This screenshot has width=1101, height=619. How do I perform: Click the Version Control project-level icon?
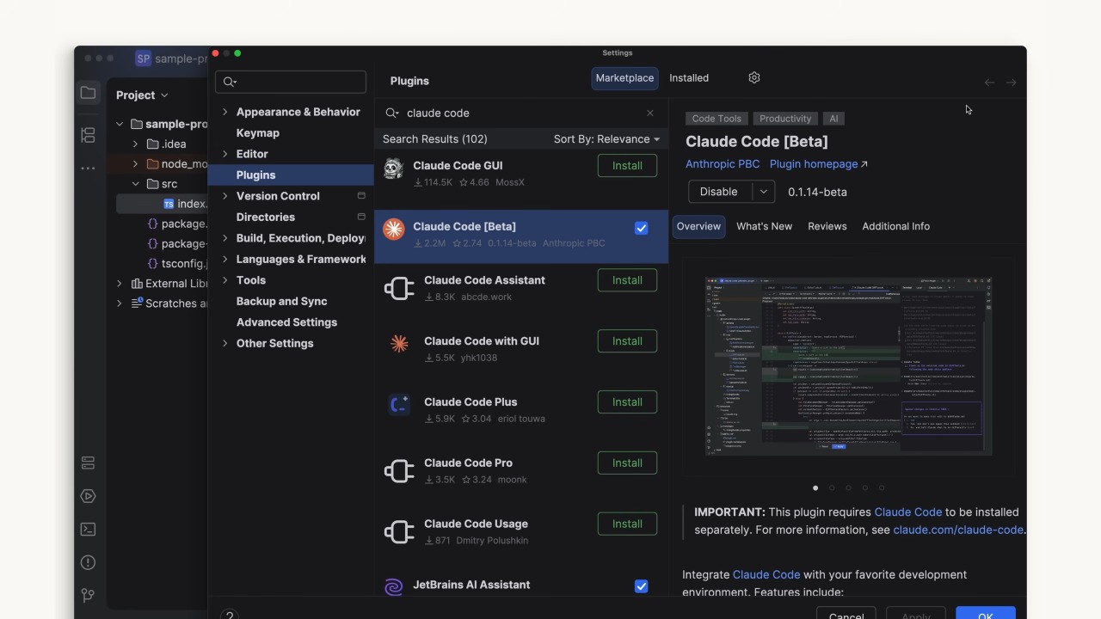pos(361,196)
